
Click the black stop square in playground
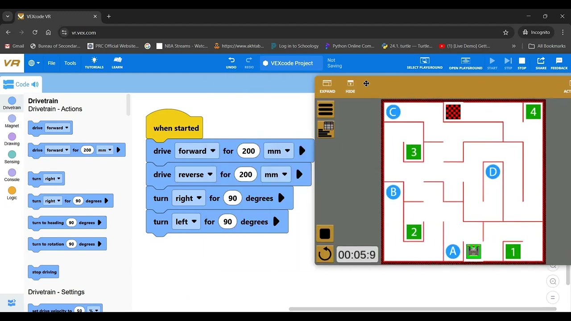click(325, 234)
